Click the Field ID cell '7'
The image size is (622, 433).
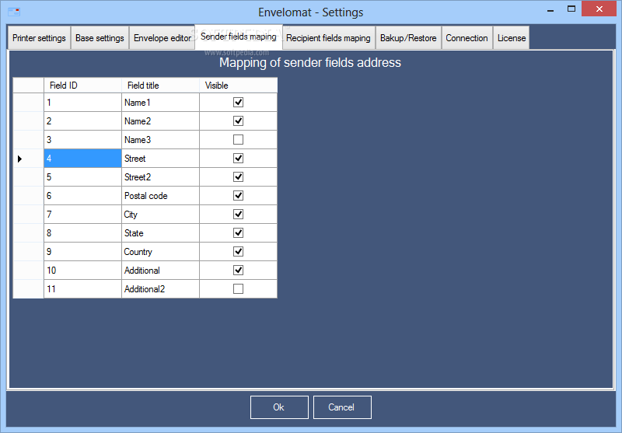(x=82, y=214)
